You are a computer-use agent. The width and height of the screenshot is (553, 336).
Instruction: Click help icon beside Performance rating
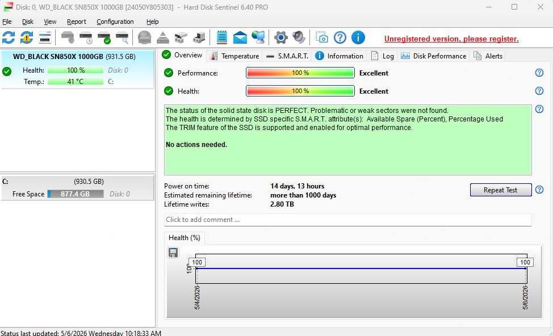point(539,73)
